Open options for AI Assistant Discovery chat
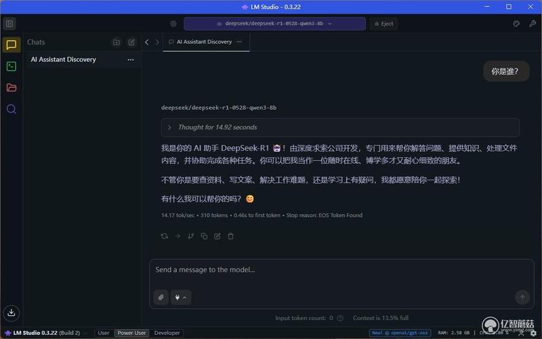The image size is (542, 339). tap(131, 60)
